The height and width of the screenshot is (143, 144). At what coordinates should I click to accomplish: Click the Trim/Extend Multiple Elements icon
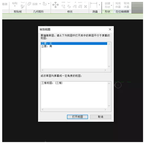tap(80, 7)
